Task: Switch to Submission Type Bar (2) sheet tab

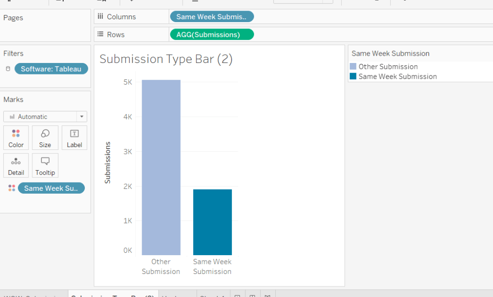Action: click(x=113, y=295)
